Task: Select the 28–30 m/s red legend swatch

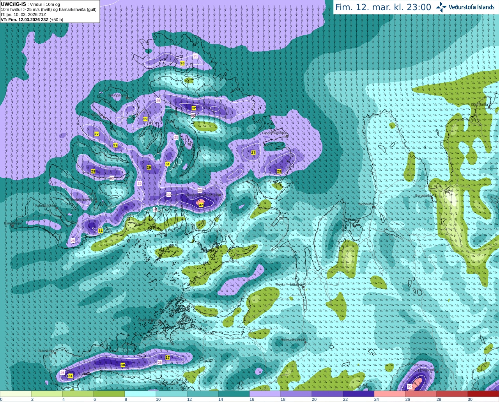Action: point(452,394)
